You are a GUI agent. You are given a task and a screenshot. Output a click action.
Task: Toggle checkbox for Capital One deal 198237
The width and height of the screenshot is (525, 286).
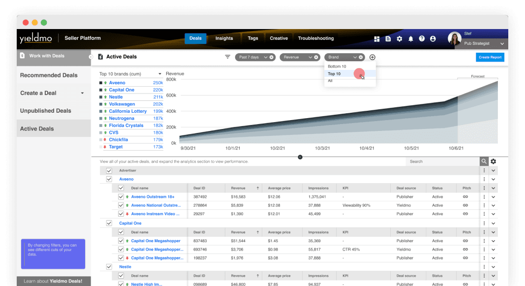click(121, 258)
